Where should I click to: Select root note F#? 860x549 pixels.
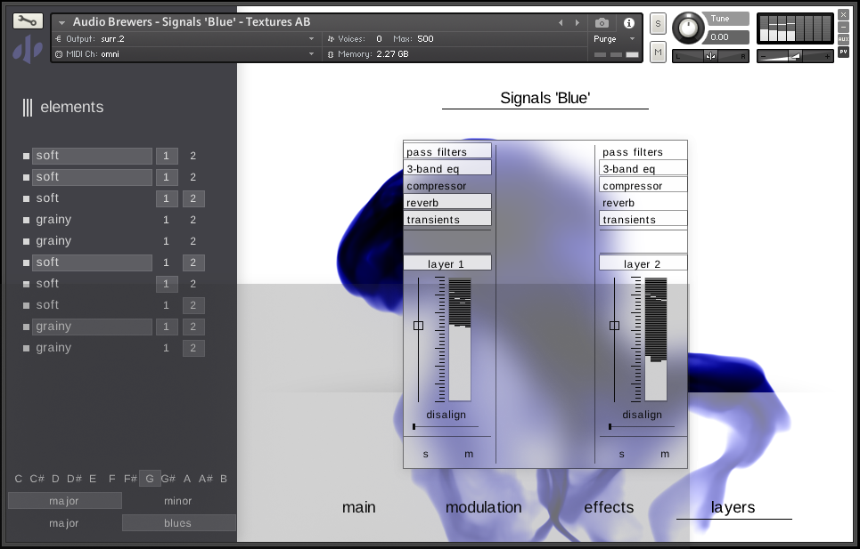tap(130, 479)
